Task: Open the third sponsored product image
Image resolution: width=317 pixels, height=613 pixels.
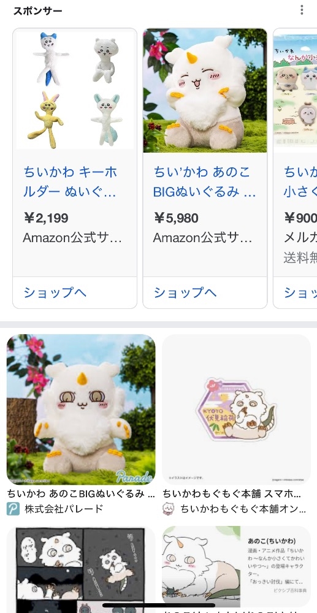Action: [x=295, y=91]
